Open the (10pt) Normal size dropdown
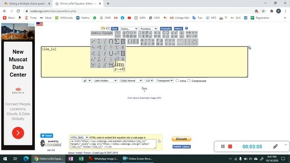290x163 pixels. point(131,81)
